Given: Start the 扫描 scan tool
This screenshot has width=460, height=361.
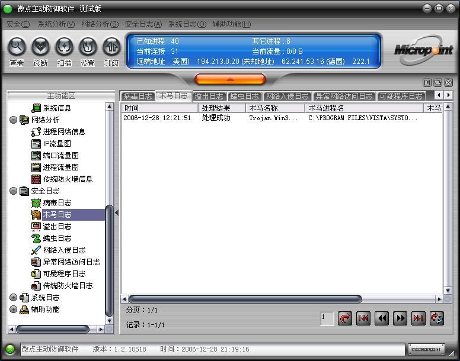Looking at the screenshot, I should pos(64,47).
